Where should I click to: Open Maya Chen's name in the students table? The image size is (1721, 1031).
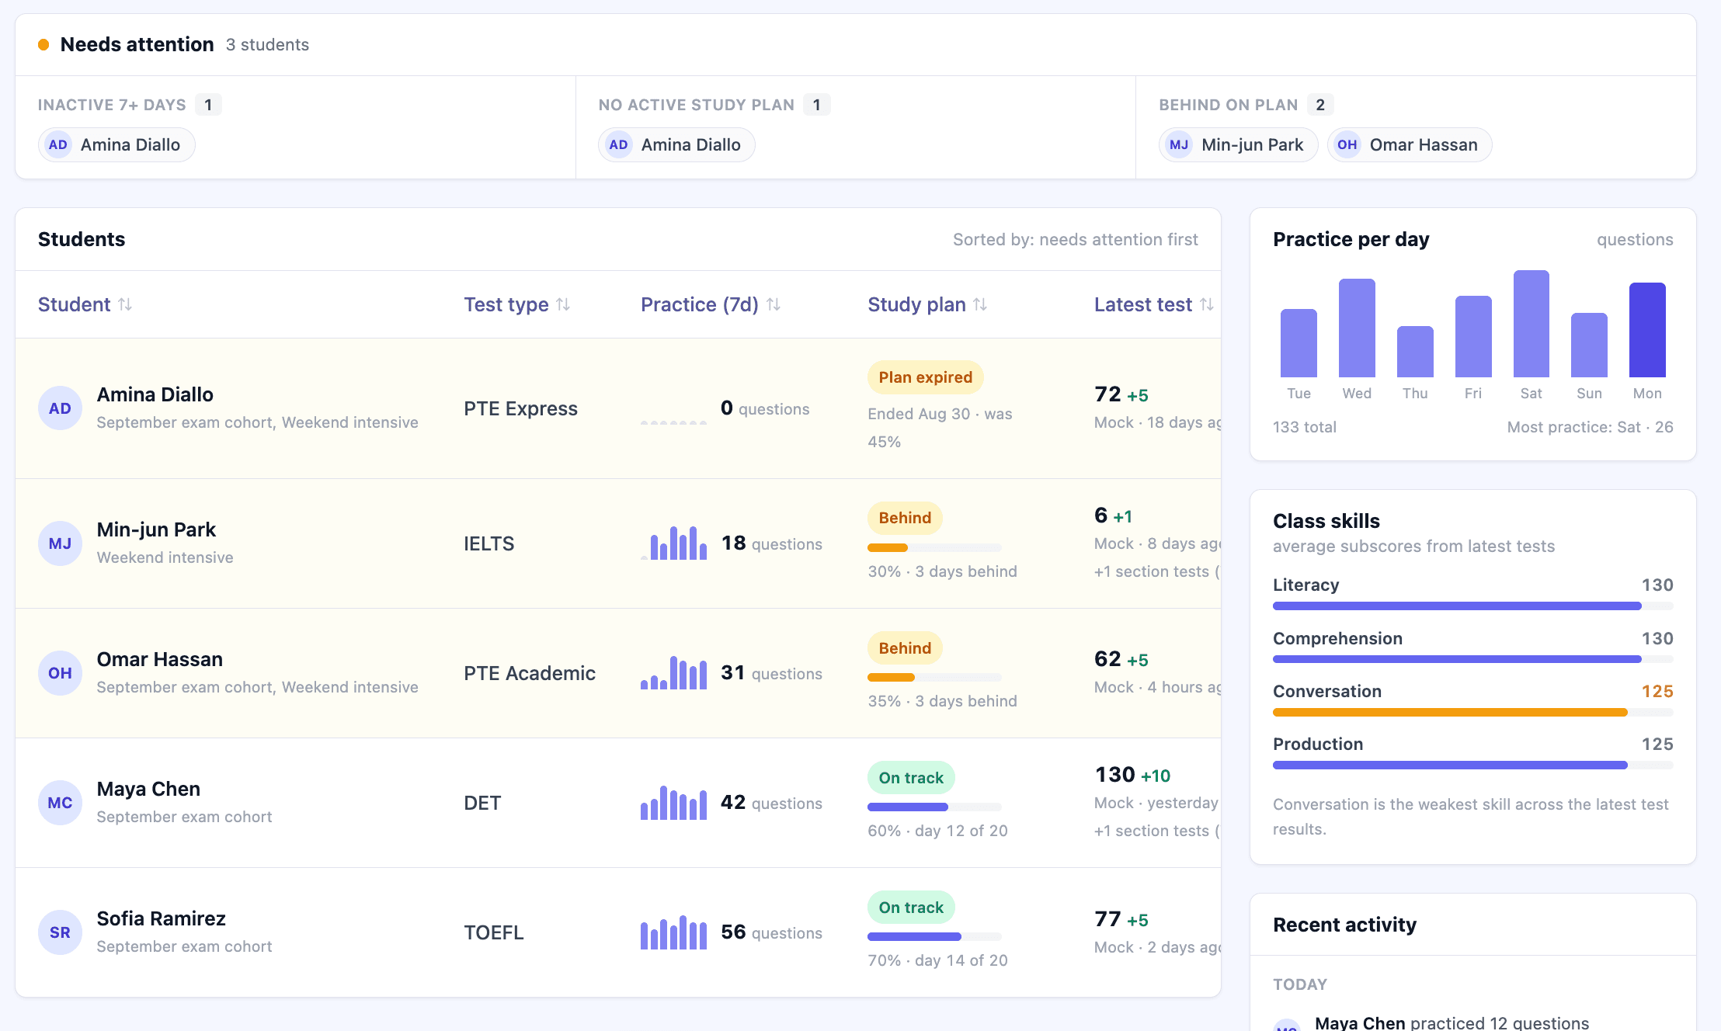[x=148, y=789]
